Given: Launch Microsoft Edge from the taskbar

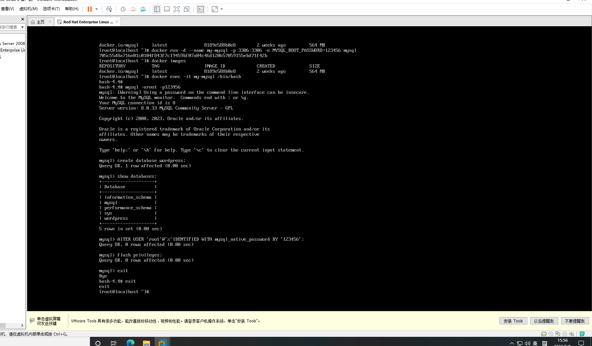Looking at the screenshot, I should click(130, 343).
